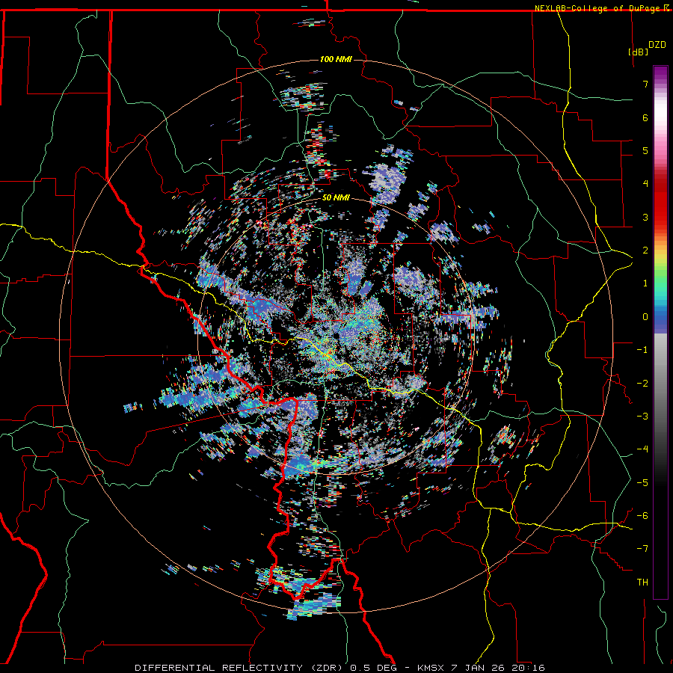Click the DIFFERENTIAL REFLECTIVITY (ZDR) caption text
The width and height of the screenshot is (673, 673).
[x=241, y=668]
